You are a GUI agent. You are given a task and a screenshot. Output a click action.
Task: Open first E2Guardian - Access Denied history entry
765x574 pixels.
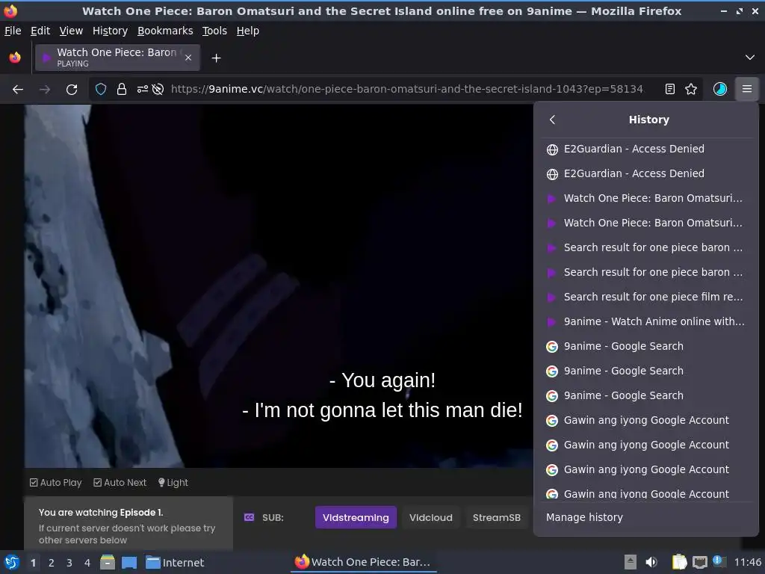646,149
